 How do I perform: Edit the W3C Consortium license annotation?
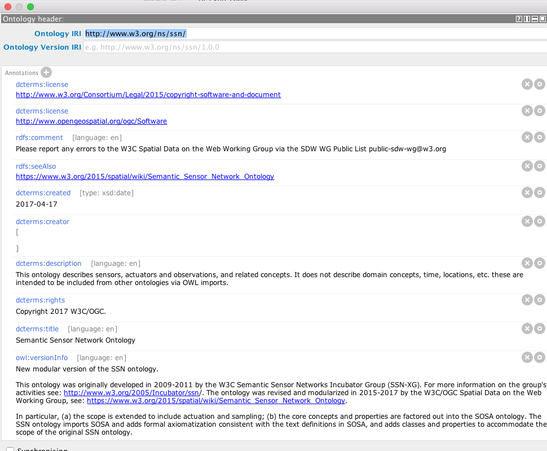539,84
